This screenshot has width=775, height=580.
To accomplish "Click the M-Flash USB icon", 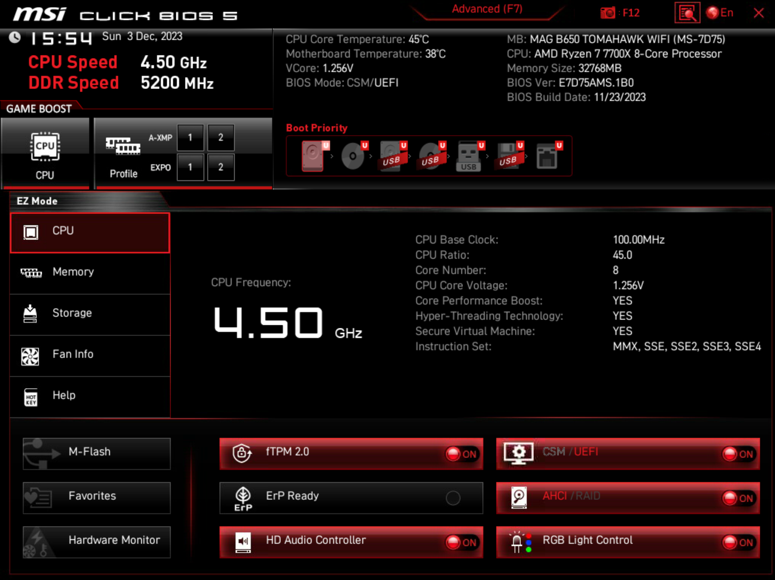I will [42, 453].
